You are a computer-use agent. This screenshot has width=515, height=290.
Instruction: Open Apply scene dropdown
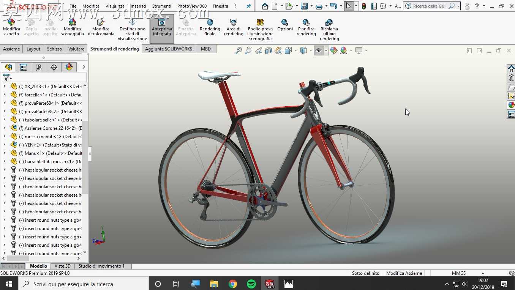[351, 50]
